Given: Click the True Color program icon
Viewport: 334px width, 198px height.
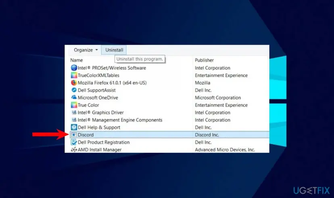Looking at the screenshot, I should tap(74, 105).
